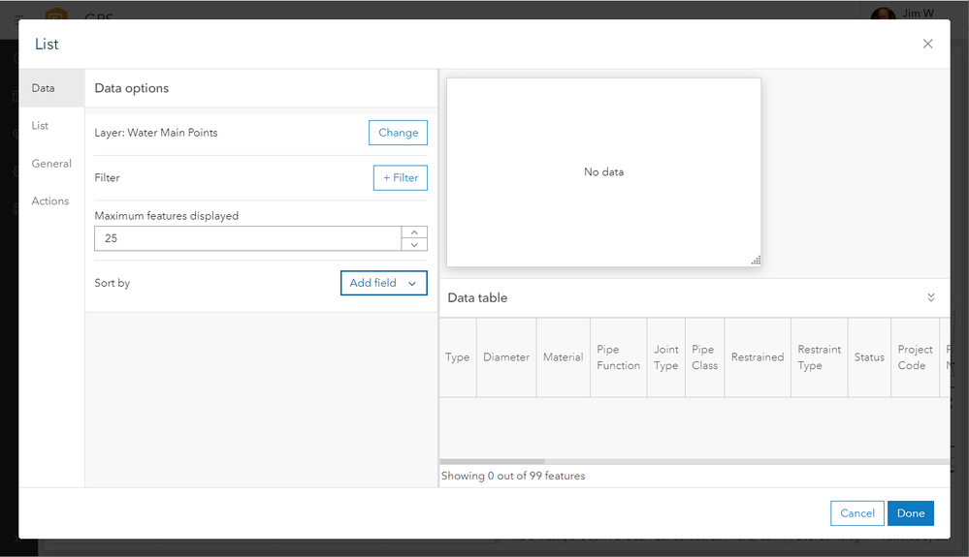Select the Pipe Class column header

coord(704,357)
